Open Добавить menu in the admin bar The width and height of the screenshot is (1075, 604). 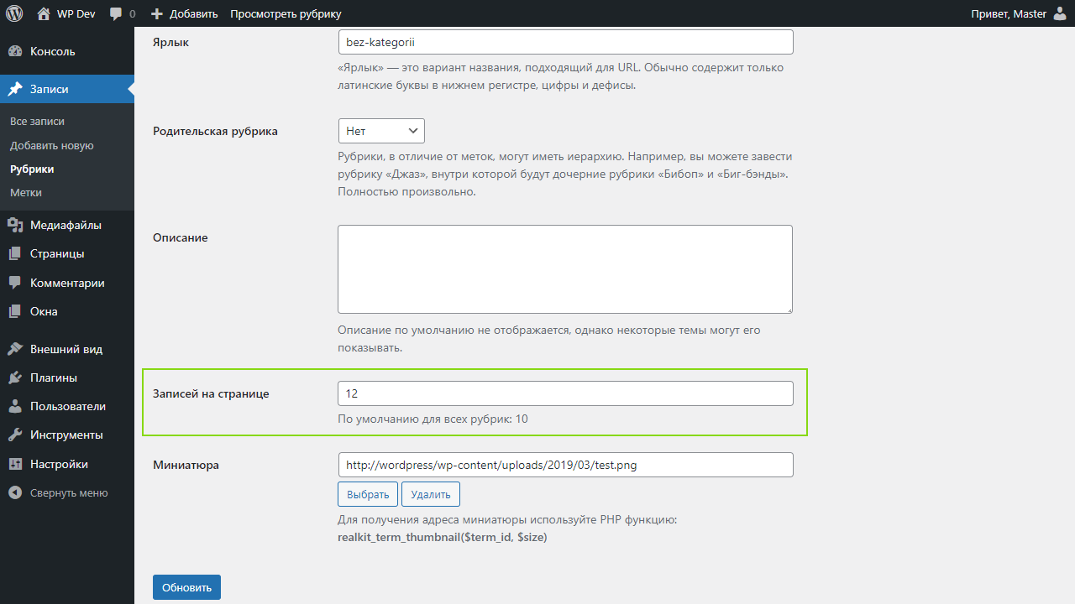coord(184,13)
